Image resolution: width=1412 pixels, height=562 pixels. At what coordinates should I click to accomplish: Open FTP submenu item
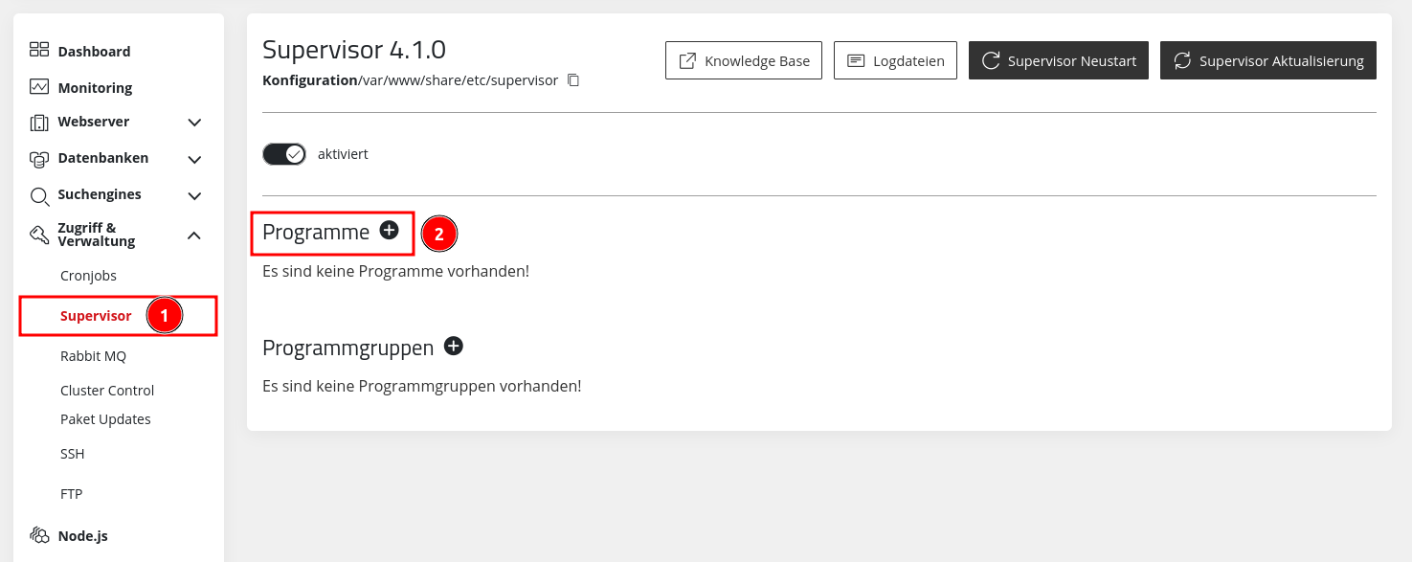[72, 494]
